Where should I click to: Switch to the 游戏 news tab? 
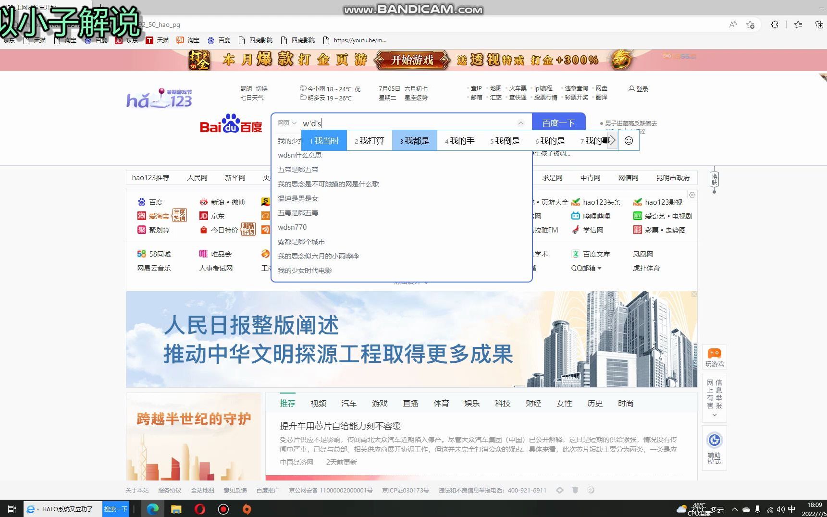(x=380, y=404)
